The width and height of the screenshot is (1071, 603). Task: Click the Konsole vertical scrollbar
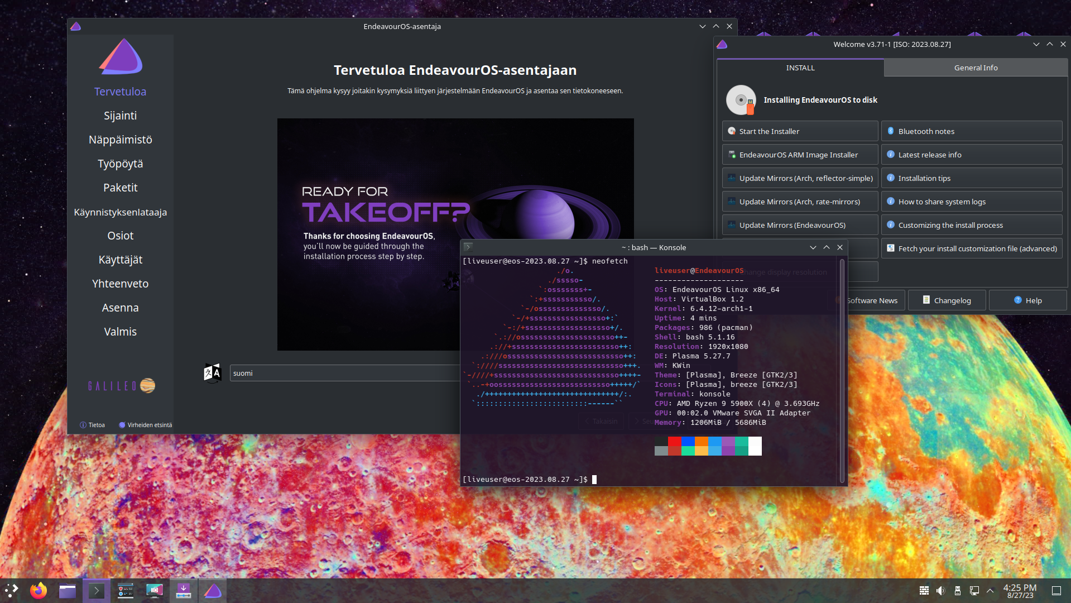point(842,370)
